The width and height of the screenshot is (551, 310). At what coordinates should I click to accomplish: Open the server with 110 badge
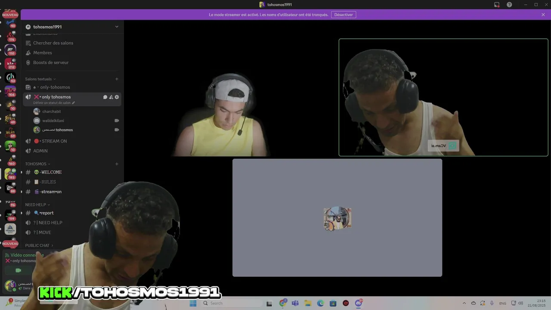(10, 50)
